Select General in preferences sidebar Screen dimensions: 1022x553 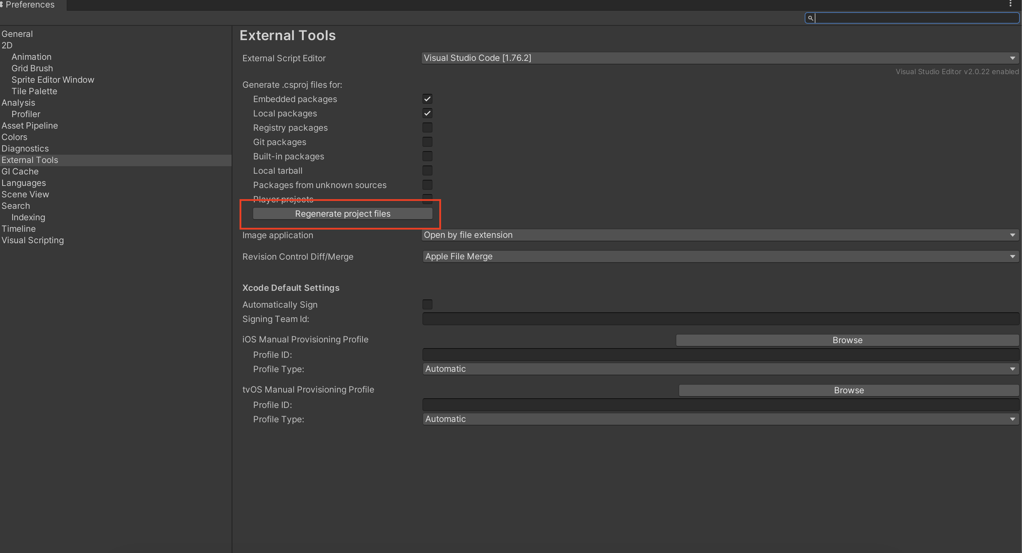pyautogui.click(x=17, y=34)
